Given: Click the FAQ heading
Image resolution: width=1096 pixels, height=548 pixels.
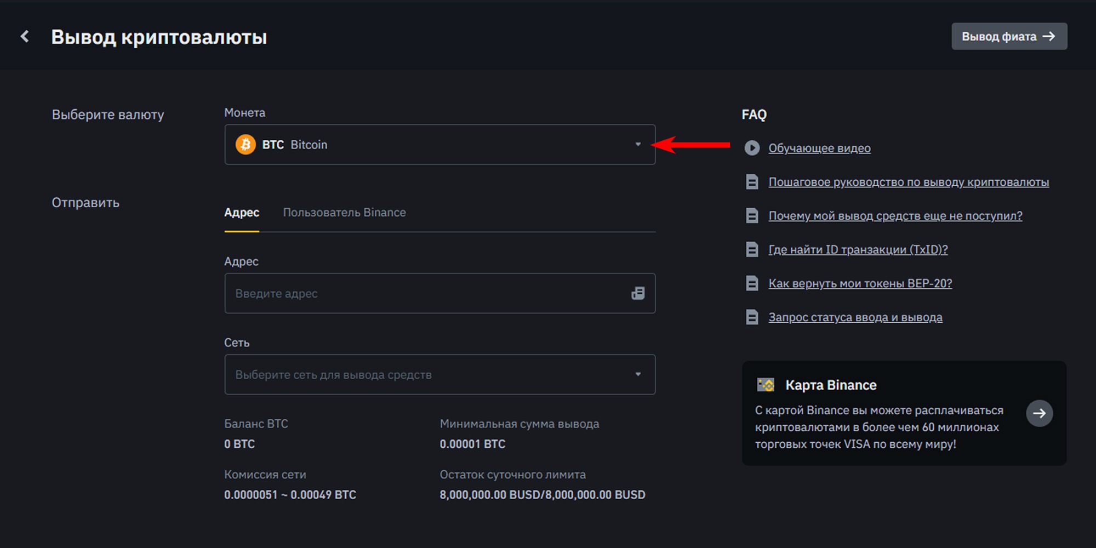Looking at the screenshot, I should 754,115.
